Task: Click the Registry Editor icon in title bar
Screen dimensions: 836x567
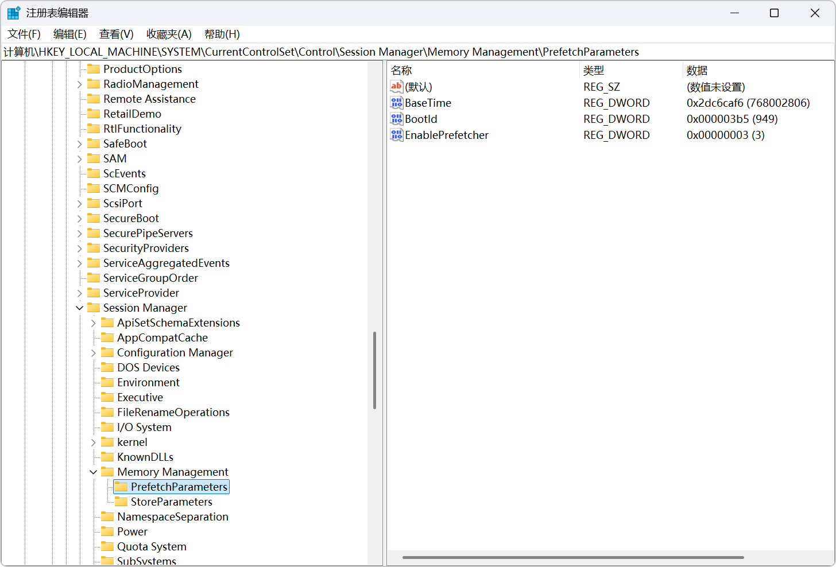Action: click(13, 12)
